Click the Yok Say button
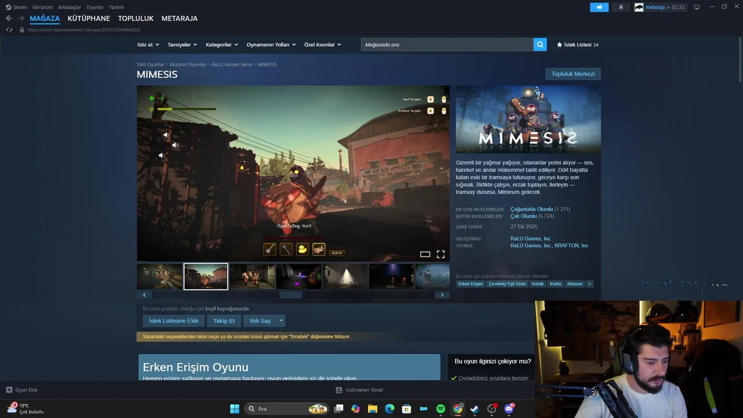The height and width of the screenshot is (418, 743). [260, 320]
